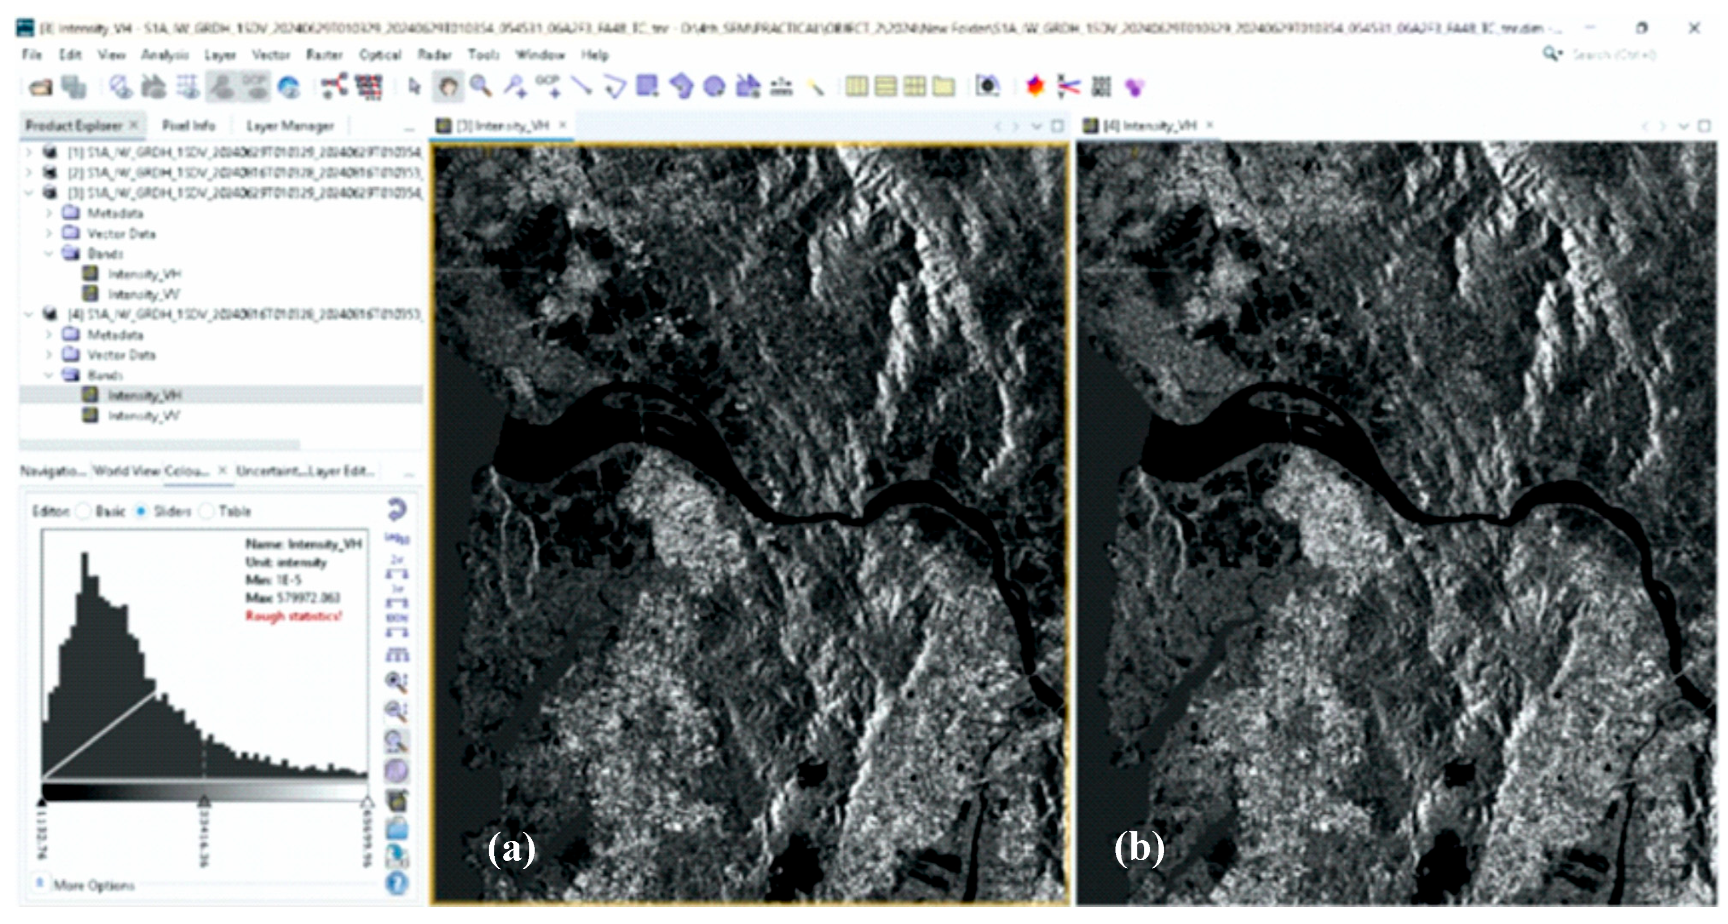Click the Search field at top right

pyautogui.click(x=1614, y=54)
